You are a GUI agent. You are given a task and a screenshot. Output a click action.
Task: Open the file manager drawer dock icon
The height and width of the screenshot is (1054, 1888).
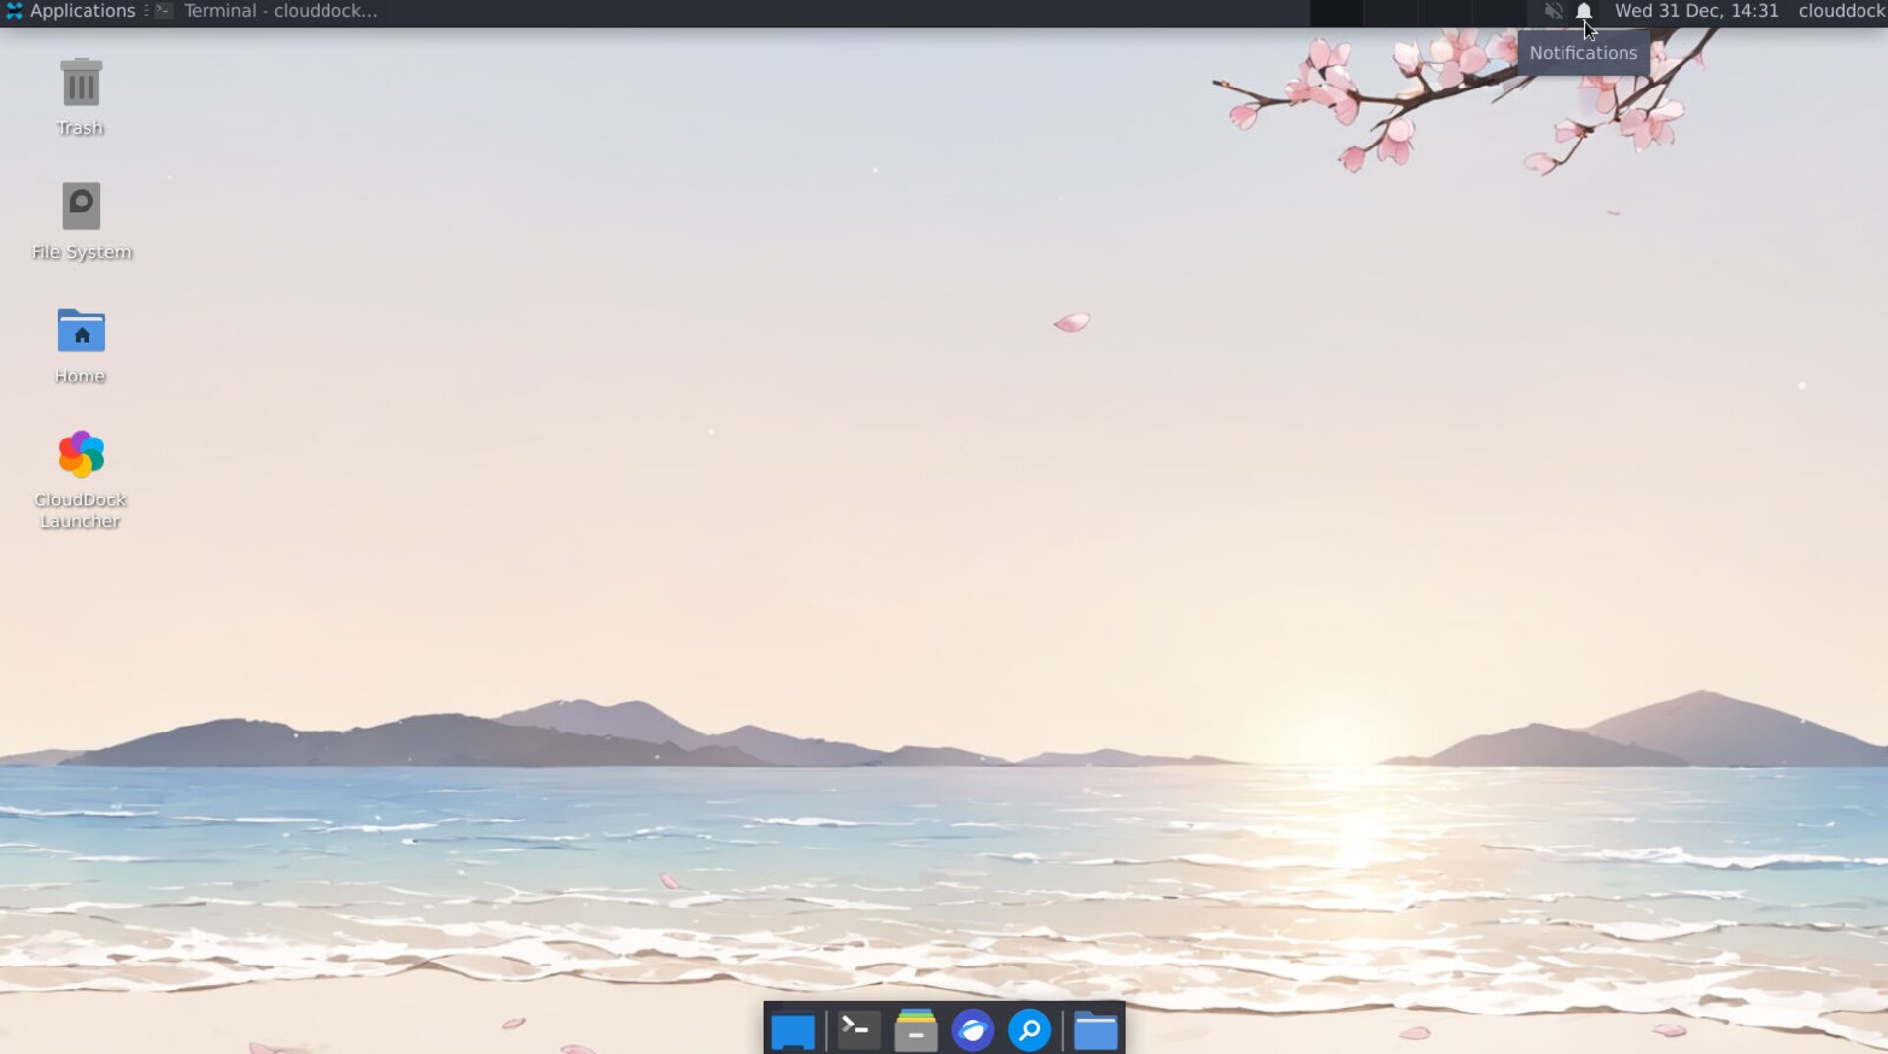tap(915, 1030)
